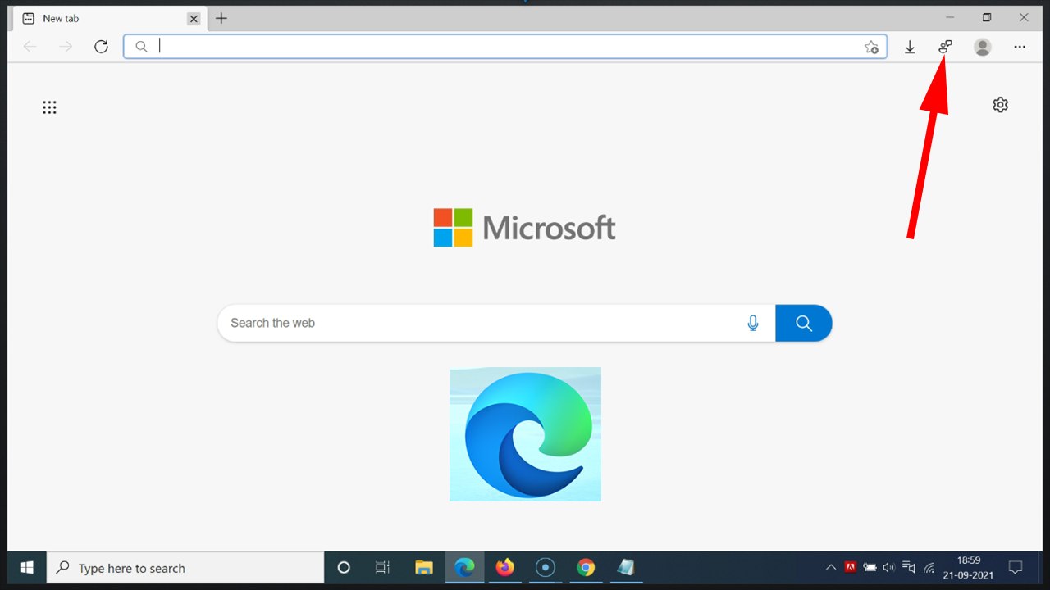This screenshot has height=590, width=1050.
Task: Open the Edge sharing/feedback toolbar icon
Action: tap(945, 47)
